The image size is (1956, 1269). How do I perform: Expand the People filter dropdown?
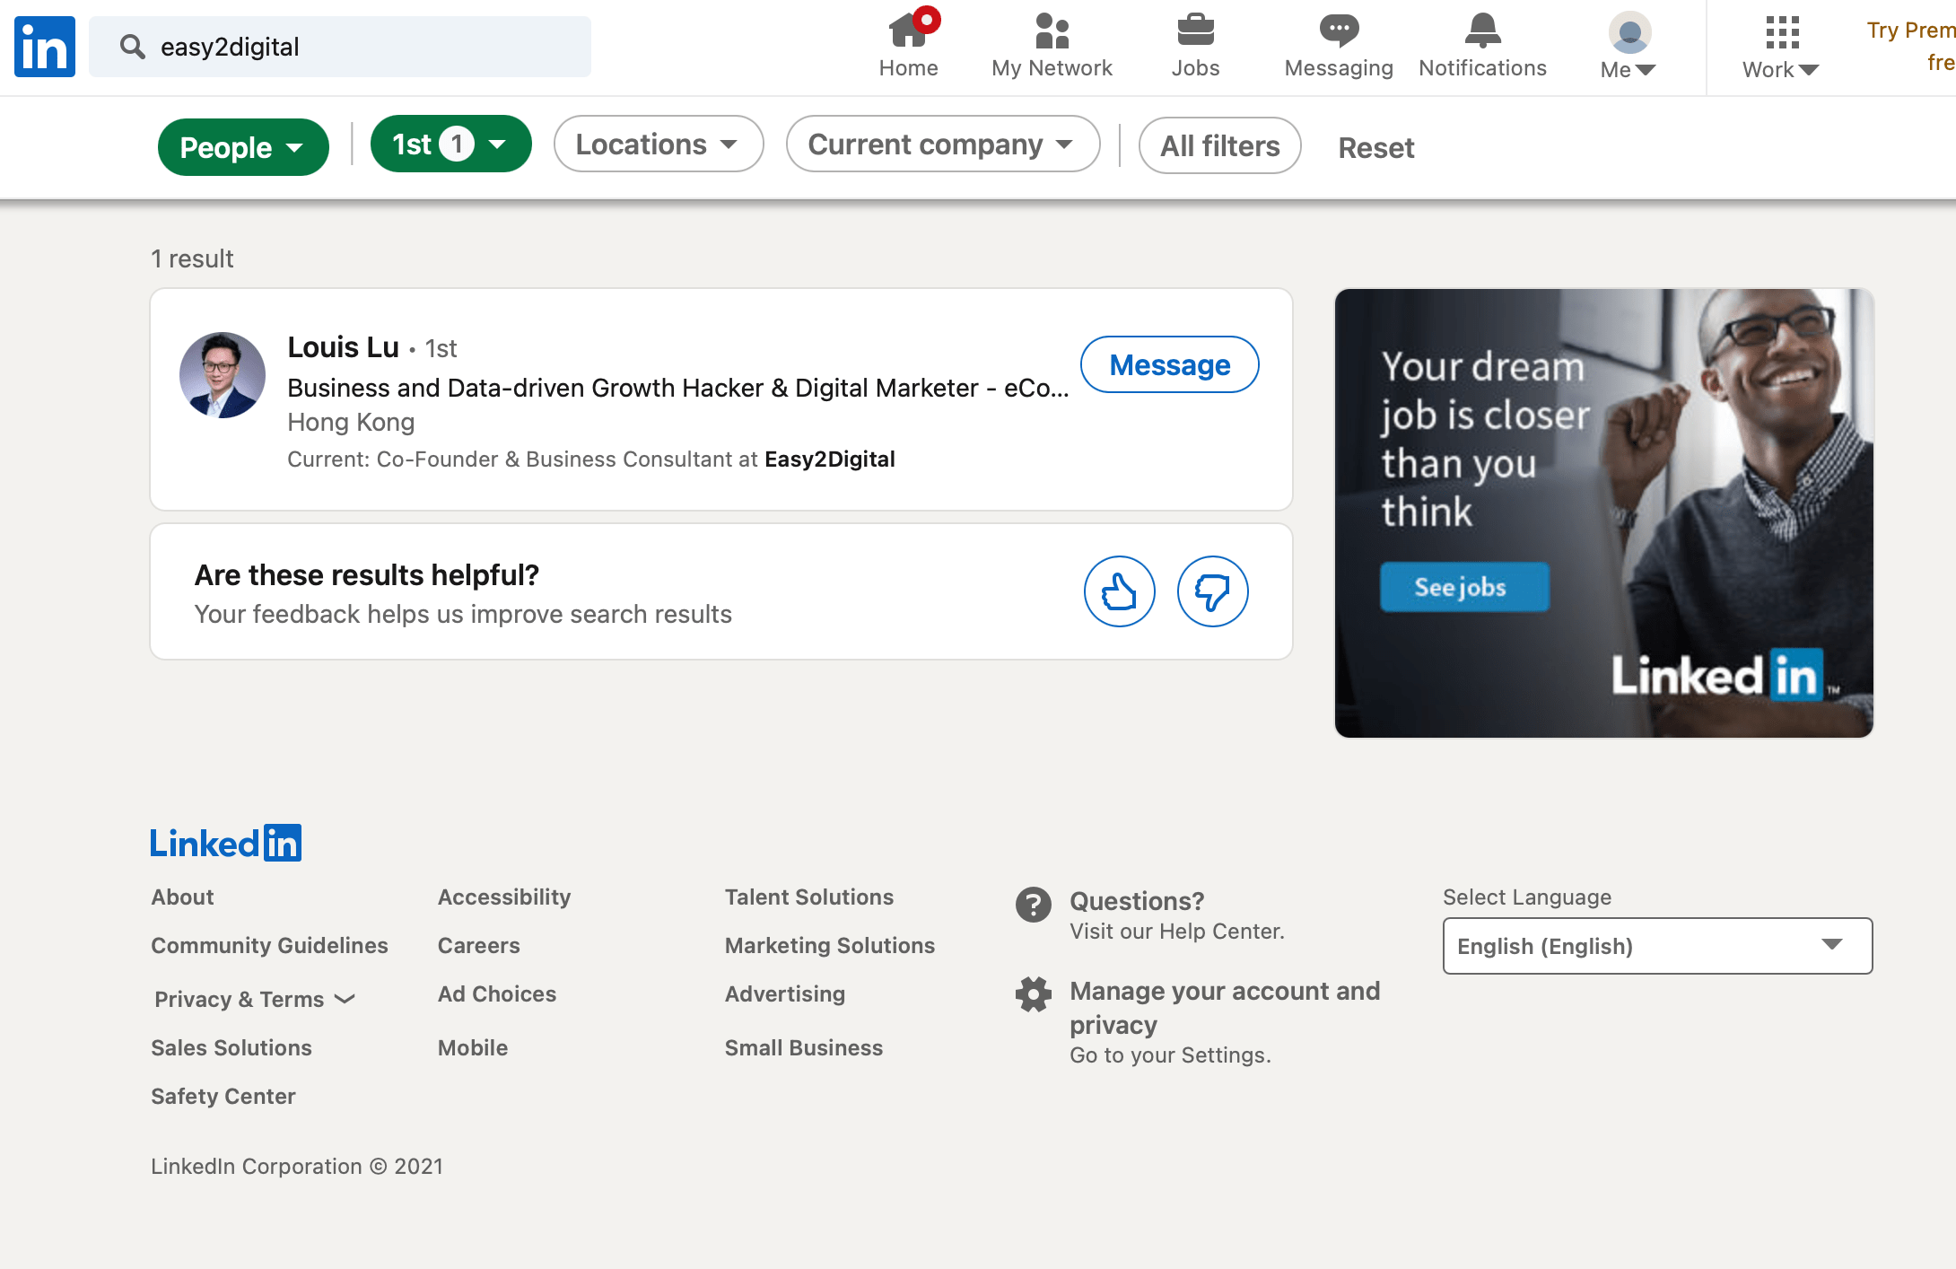(243, 147)
